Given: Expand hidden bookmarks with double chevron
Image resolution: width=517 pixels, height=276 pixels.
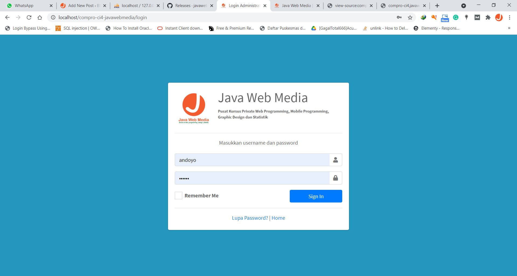Looking at the screenshot, I should tap(509, 28).
